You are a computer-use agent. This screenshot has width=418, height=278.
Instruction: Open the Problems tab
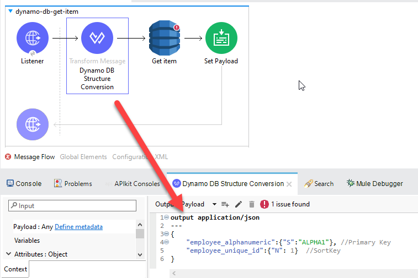pos(73,183)
